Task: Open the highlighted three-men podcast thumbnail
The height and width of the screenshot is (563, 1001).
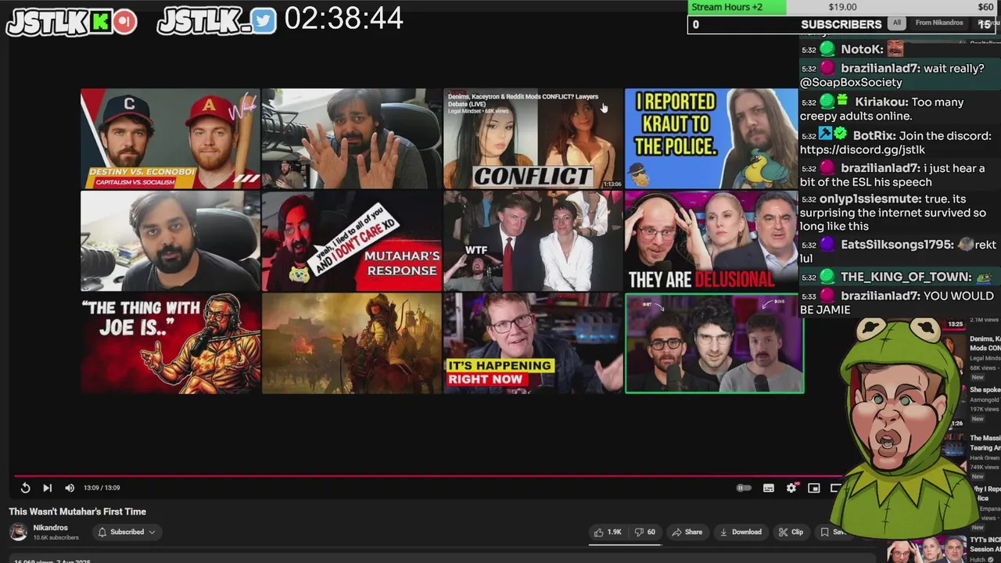Action: [714, 343]
